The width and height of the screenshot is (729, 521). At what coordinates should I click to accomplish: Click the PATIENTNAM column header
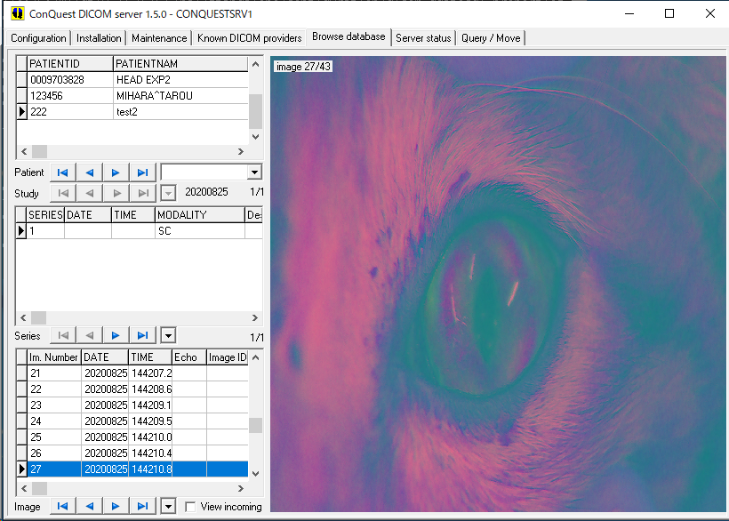[180, 64]
